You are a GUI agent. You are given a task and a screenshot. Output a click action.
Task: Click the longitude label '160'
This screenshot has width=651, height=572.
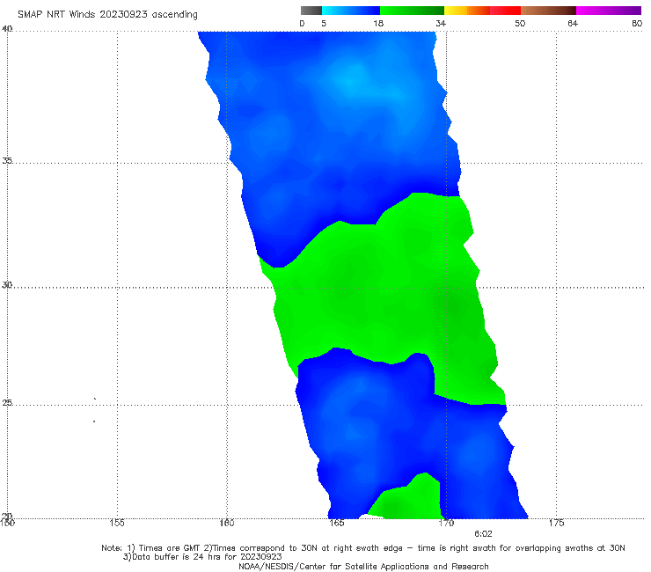pos(227,523)
